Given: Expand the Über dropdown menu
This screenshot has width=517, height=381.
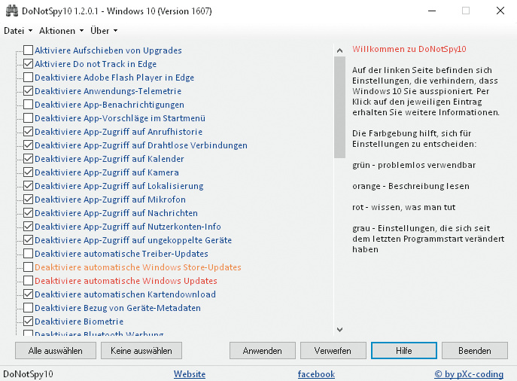Looking at the screenshot, I should pyautogui.click(x=104, y=31).
